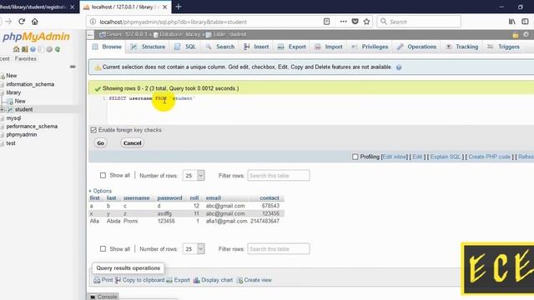Viewport: 534px width, 300px height.
Task: Click the Create PHP code link
Action: (x=490, y=157)
